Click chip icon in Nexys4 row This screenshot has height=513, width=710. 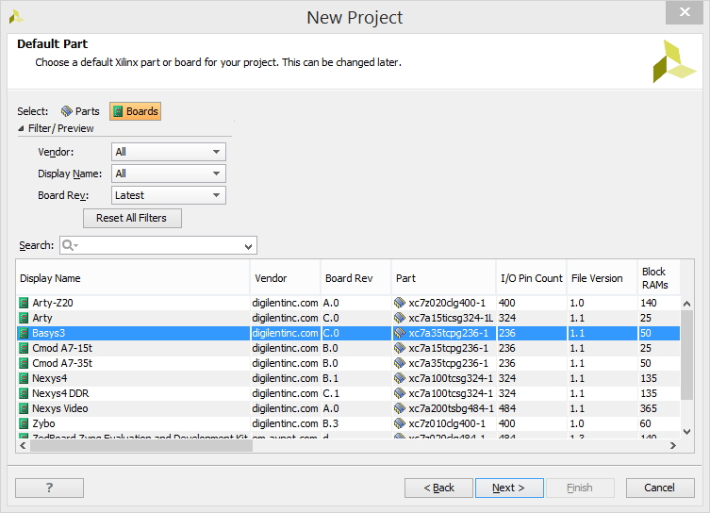pyautogui.click(x=400, y=378)
